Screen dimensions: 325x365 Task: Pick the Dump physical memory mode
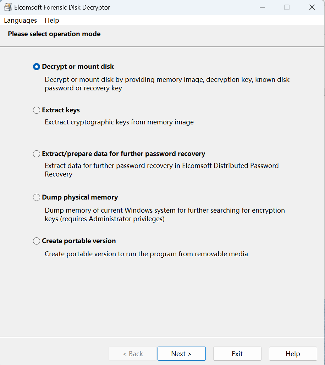tap(37, 197)
